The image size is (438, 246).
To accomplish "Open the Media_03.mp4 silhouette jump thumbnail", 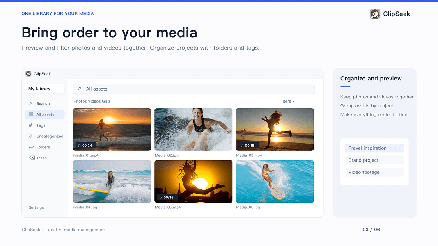I will (x=275, y=130).
